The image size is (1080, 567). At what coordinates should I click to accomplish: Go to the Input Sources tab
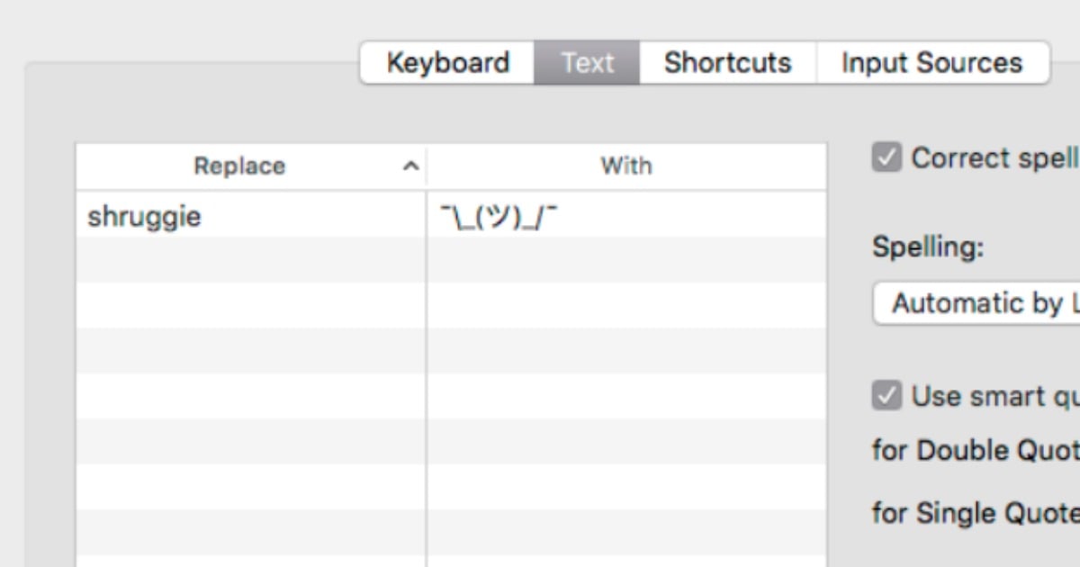tap(932, 63)
